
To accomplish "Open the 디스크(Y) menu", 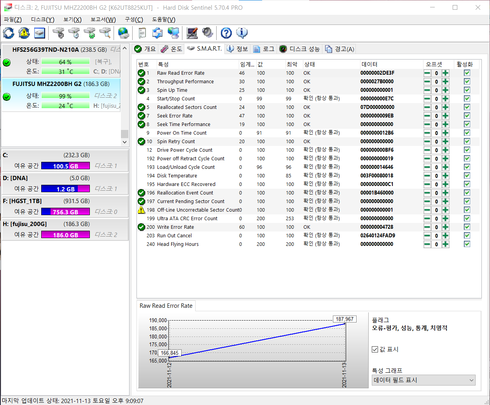I will (x=42, y=19).
